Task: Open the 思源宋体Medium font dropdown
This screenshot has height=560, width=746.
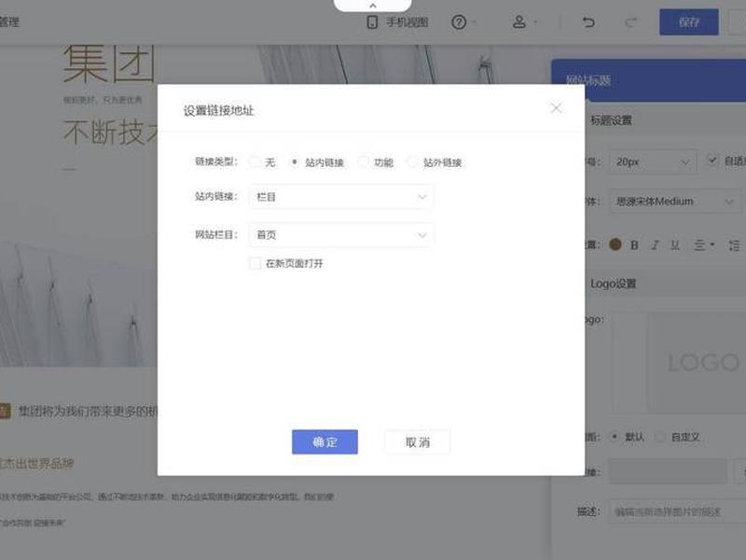Action: 675,202
